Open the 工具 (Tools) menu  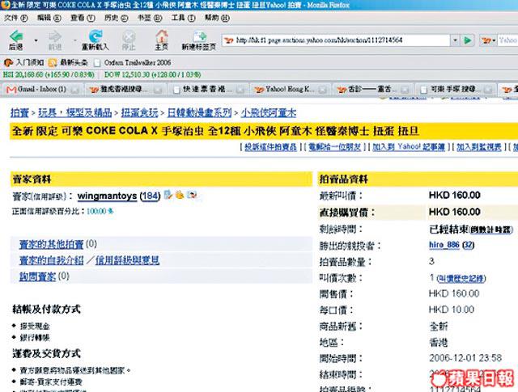pos(183,18)
